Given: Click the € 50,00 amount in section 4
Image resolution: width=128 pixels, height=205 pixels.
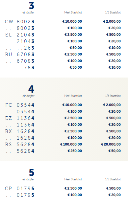Looking at the screenshot, I should click(x=115, y=151).
